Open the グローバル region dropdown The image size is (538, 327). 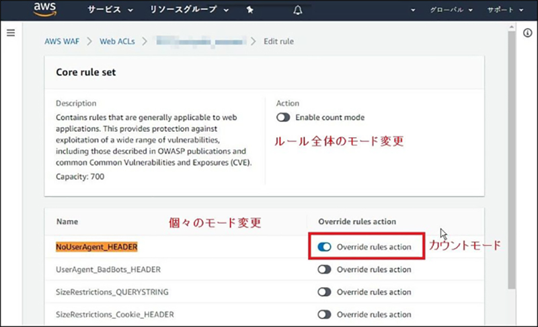point(451,10)
